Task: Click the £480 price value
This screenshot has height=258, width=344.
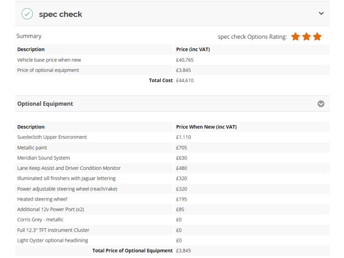Action: coord(181,168)
